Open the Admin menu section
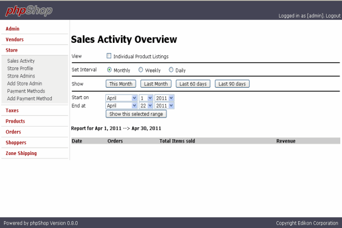Screen dimensions: 342x228 [x=13, y=29]
